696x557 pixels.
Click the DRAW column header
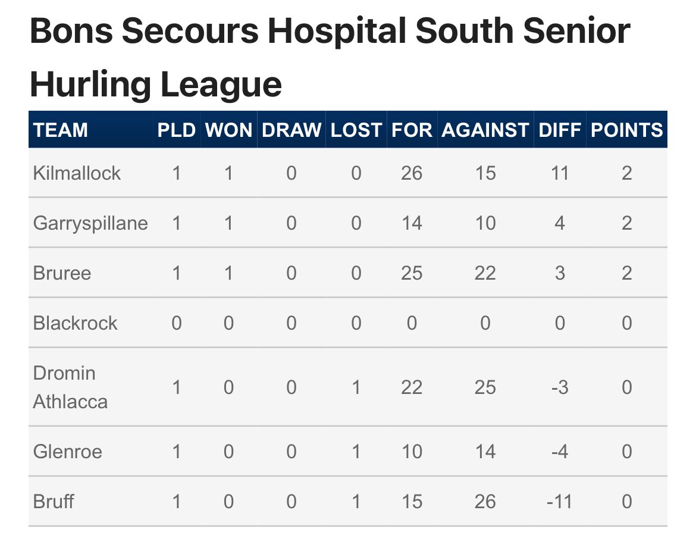click(291, 130)
